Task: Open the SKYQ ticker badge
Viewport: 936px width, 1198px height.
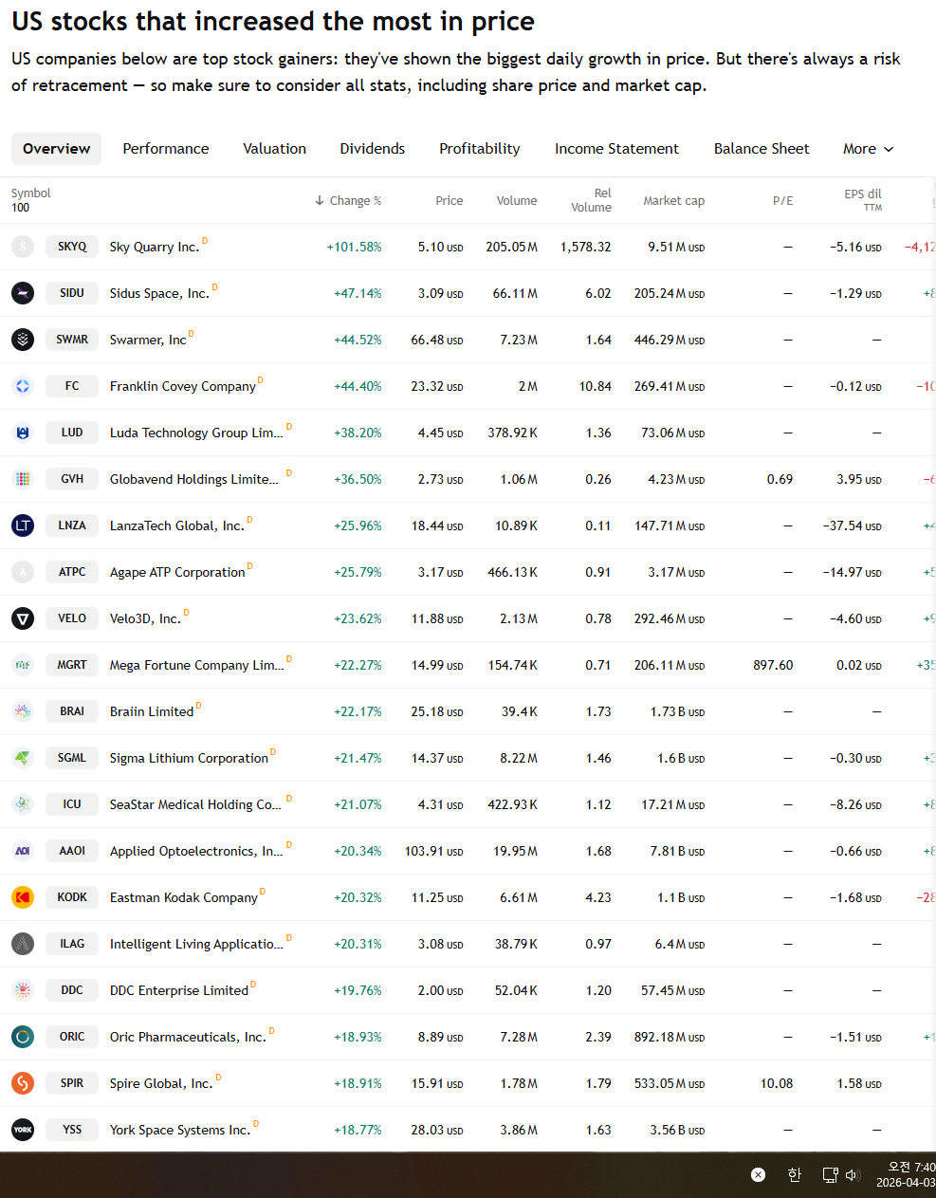Action: [72, 247]
